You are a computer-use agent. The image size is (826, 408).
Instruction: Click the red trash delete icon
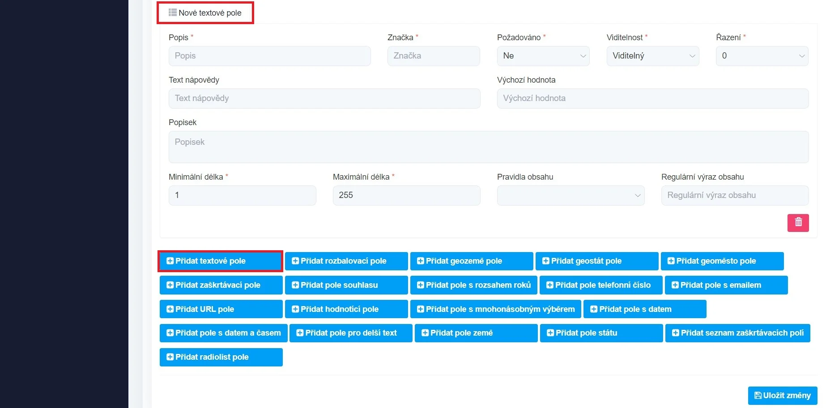tap(798, 223)
